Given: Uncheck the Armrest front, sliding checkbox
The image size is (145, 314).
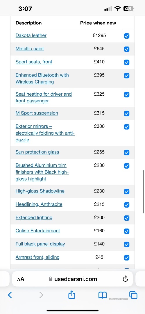Looking at the screenshot, I should pyautogui.click(x=127, y=258).
